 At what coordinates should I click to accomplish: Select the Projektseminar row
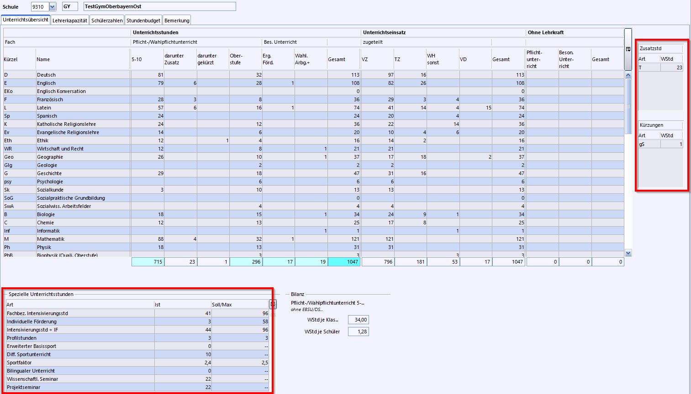[x=137, y=387]
